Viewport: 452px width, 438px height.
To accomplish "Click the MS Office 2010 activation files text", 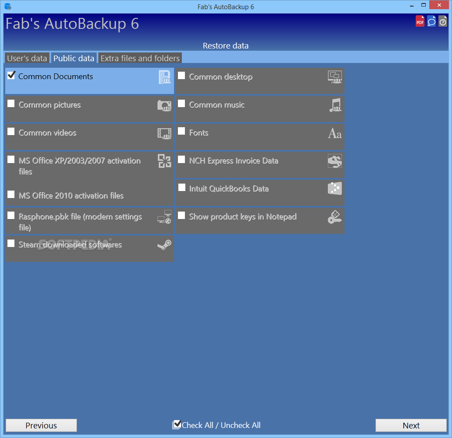I will click(71, 195).
